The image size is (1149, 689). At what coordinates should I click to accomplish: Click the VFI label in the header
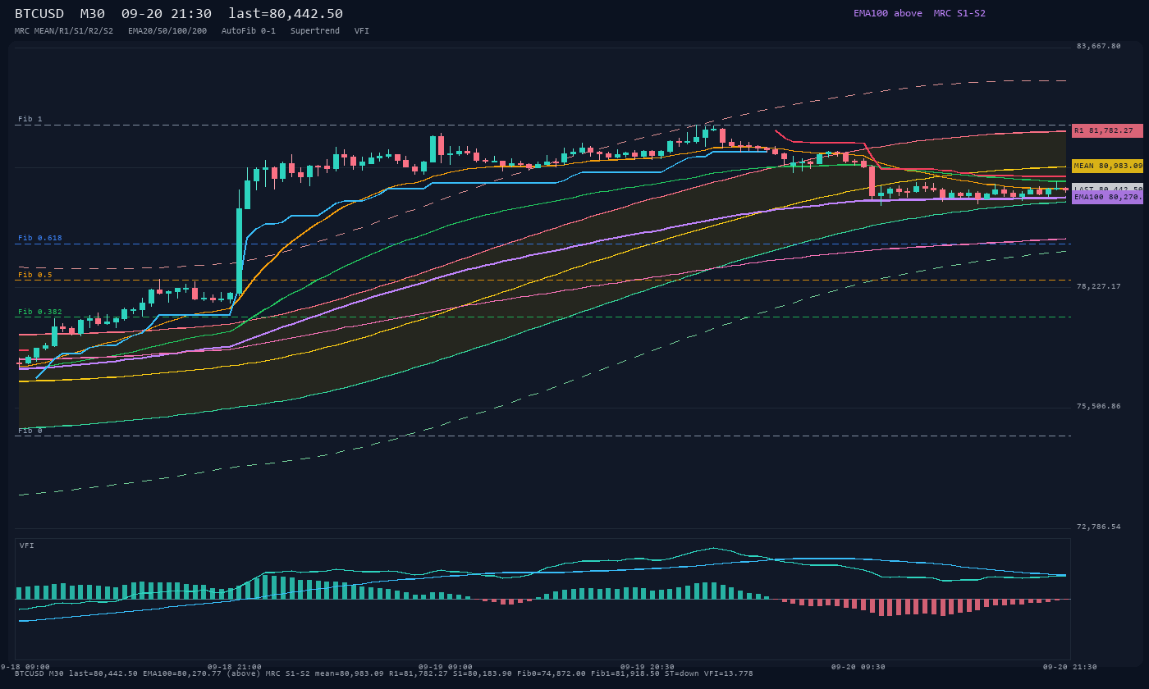[x=362, y=30]
